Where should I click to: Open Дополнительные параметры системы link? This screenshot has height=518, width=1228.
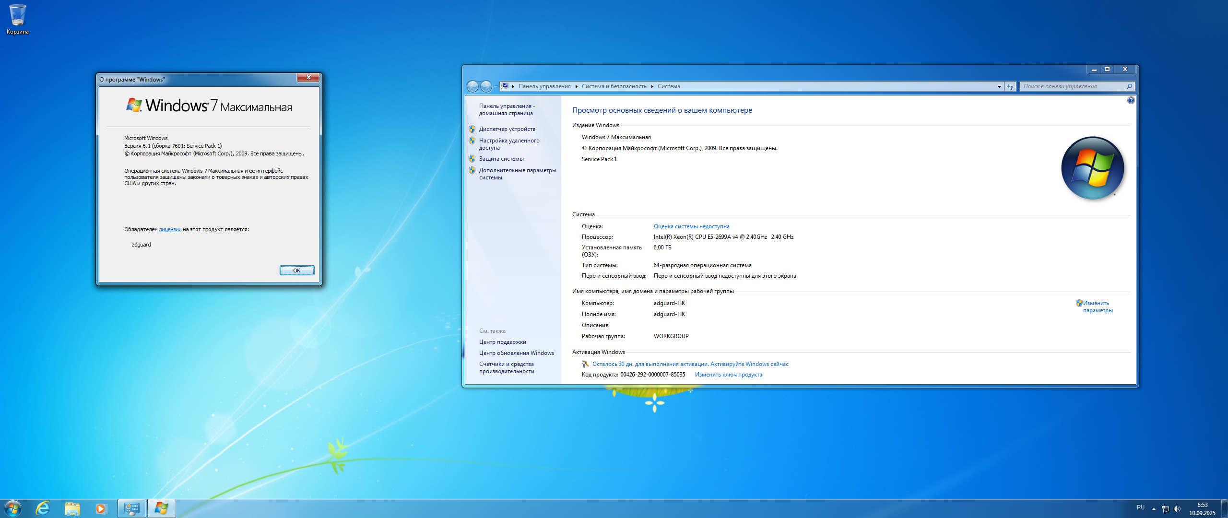(518, 174)
